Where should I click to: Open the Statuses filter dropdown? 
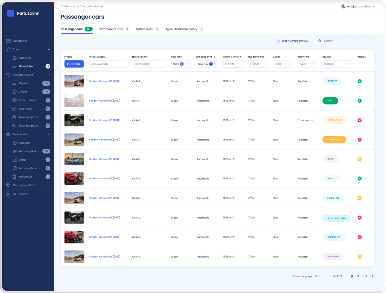point(337,64)
